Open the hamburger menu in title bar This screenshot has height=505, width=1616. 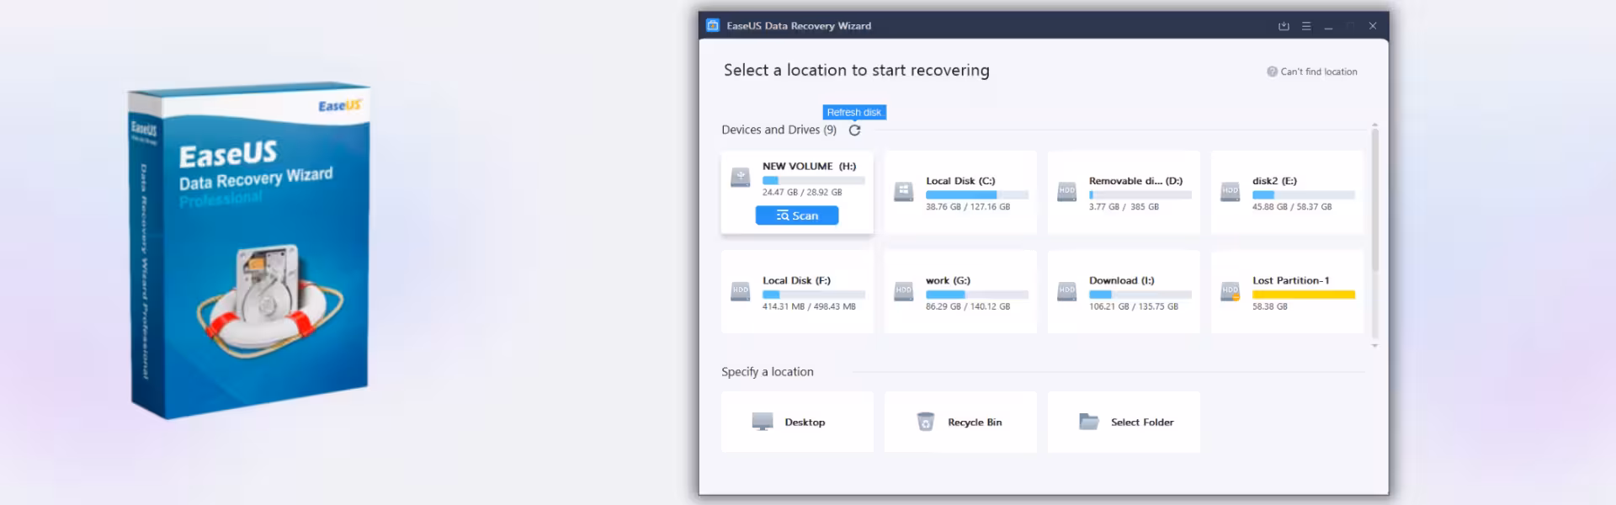click(1306, 26)
